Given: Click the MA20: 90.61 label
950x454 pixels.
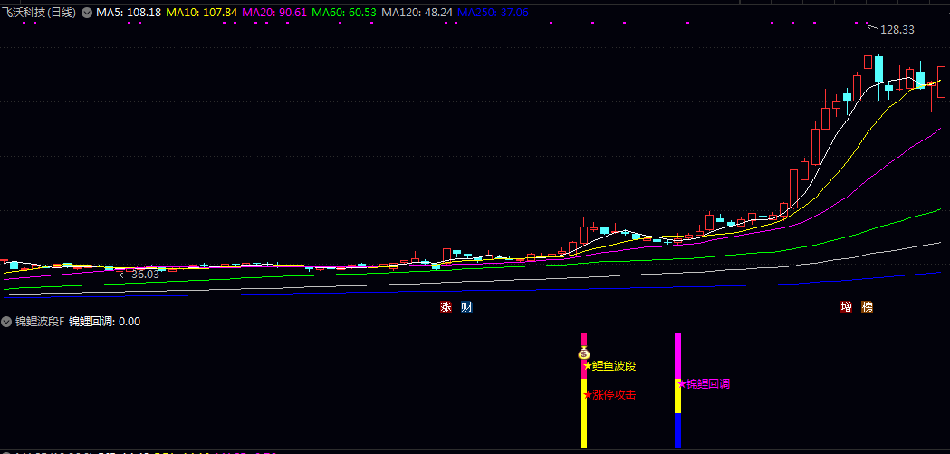Looking at the screenshot, I should click(273, 12).
